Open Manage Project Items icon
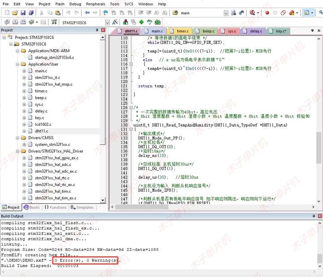Viewport: 323px width, 277px height. (126, 22)
